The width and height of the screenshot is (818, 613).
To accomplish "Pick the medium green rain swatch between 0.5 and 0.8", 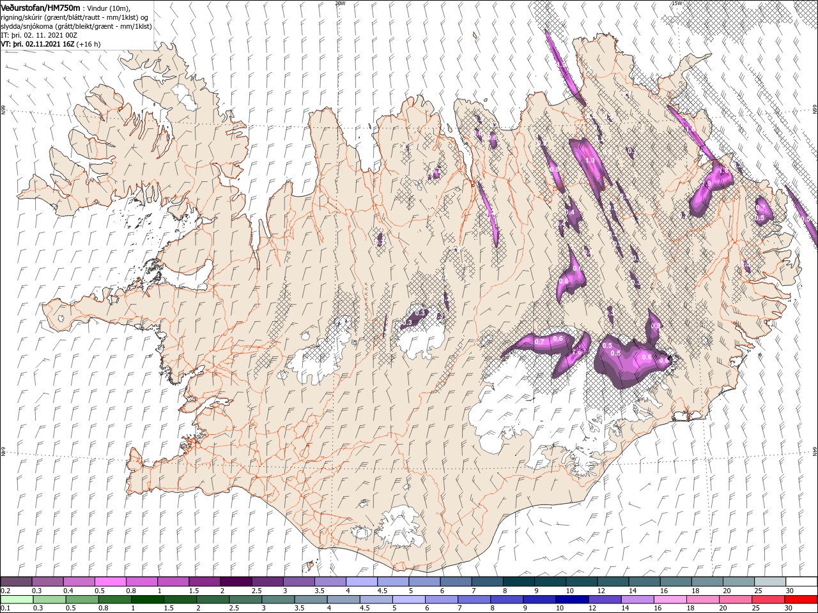I will tap(82, 600).
